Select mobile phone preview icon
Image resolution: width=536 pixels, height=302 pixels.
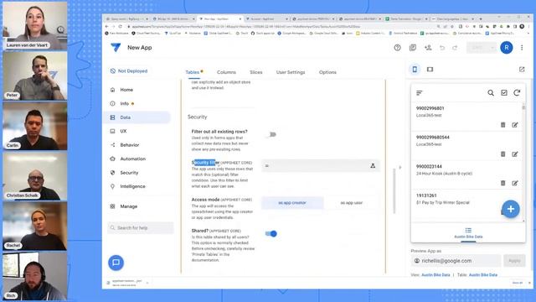coord(415,69)
